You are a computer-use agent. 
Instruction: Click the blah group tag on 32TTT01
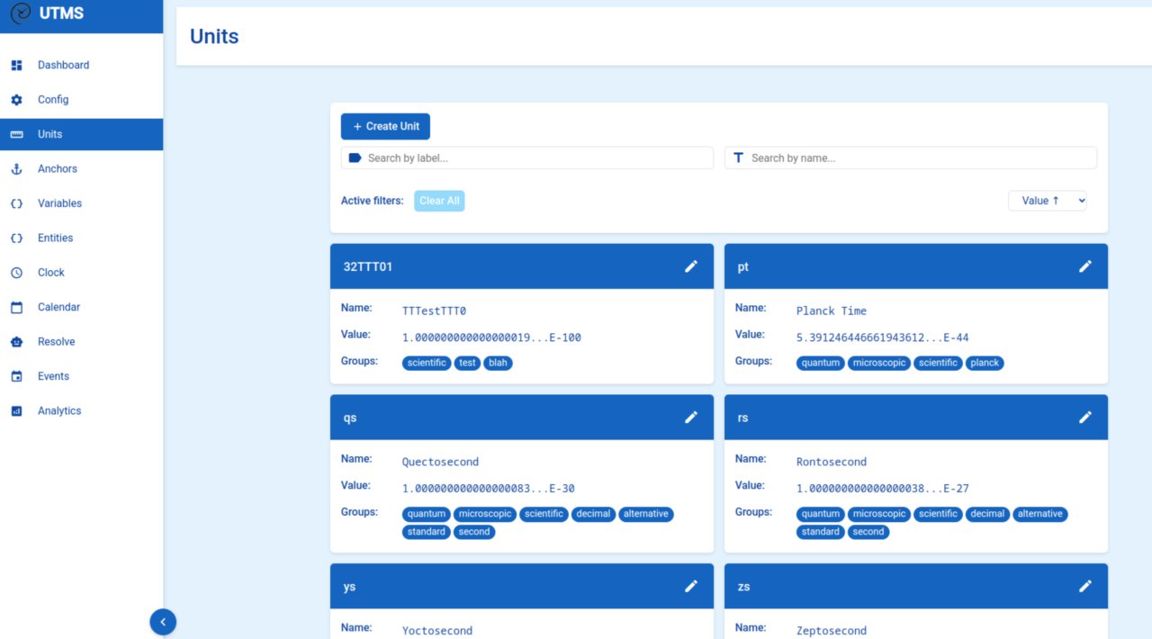[498, 364]
